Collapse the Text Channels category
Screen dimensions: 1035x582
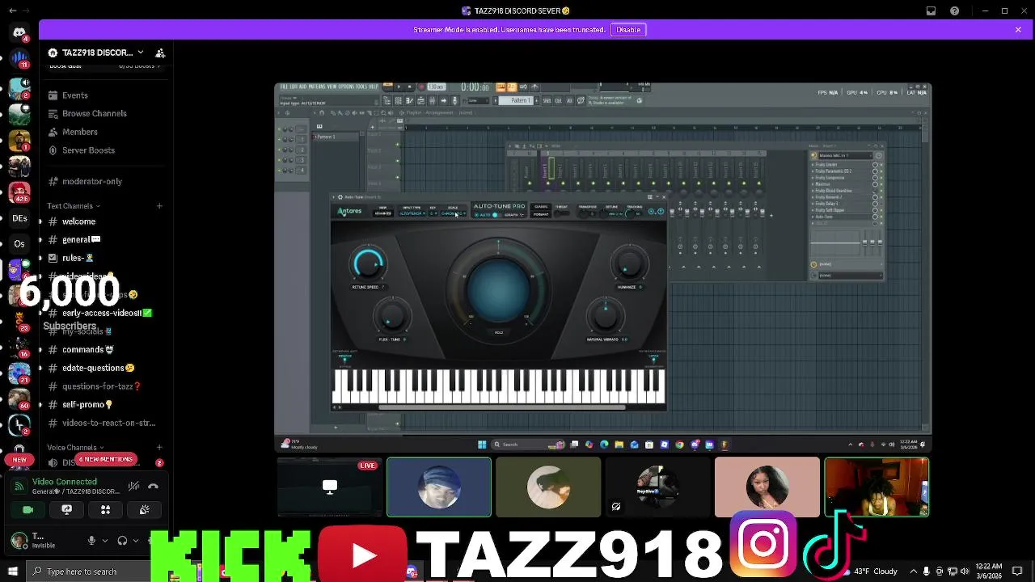[73, 206]
